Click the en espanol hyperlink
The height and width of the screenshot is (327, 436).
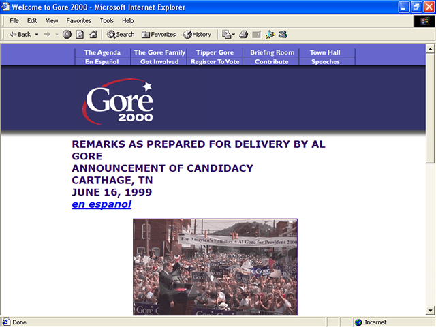click(102, 204)
